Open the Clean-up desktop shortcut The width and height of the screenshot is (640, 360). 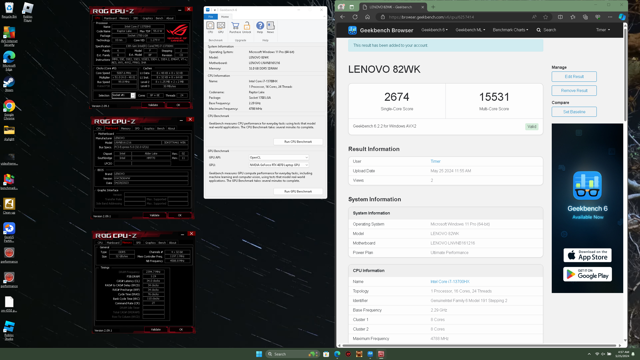9,206
